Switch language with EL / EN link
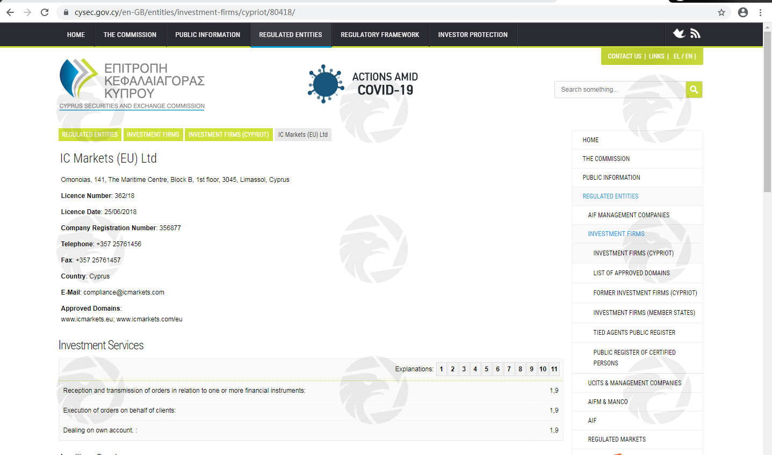 (x=683, y=56)
